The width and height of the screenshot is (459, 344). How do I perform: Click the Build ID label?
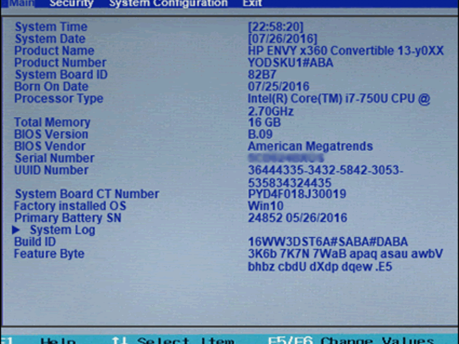pyautogui.click(x=35, y=242)
